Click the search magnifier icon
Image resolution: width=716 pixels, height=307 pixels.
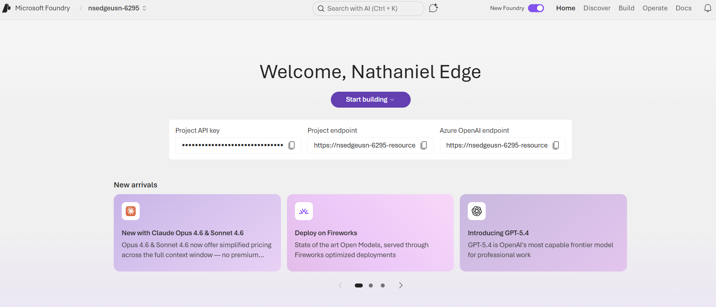click(x=321, y=8)
